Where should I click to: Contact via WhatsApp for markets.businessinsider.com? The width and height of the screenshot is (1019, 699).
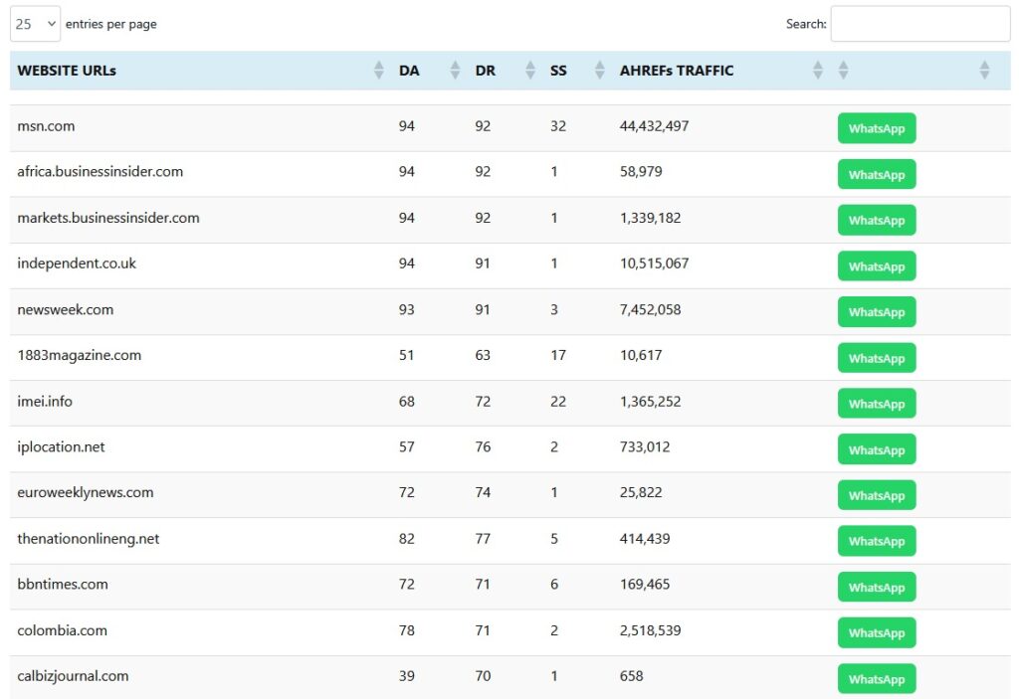[x=876, y=220]
